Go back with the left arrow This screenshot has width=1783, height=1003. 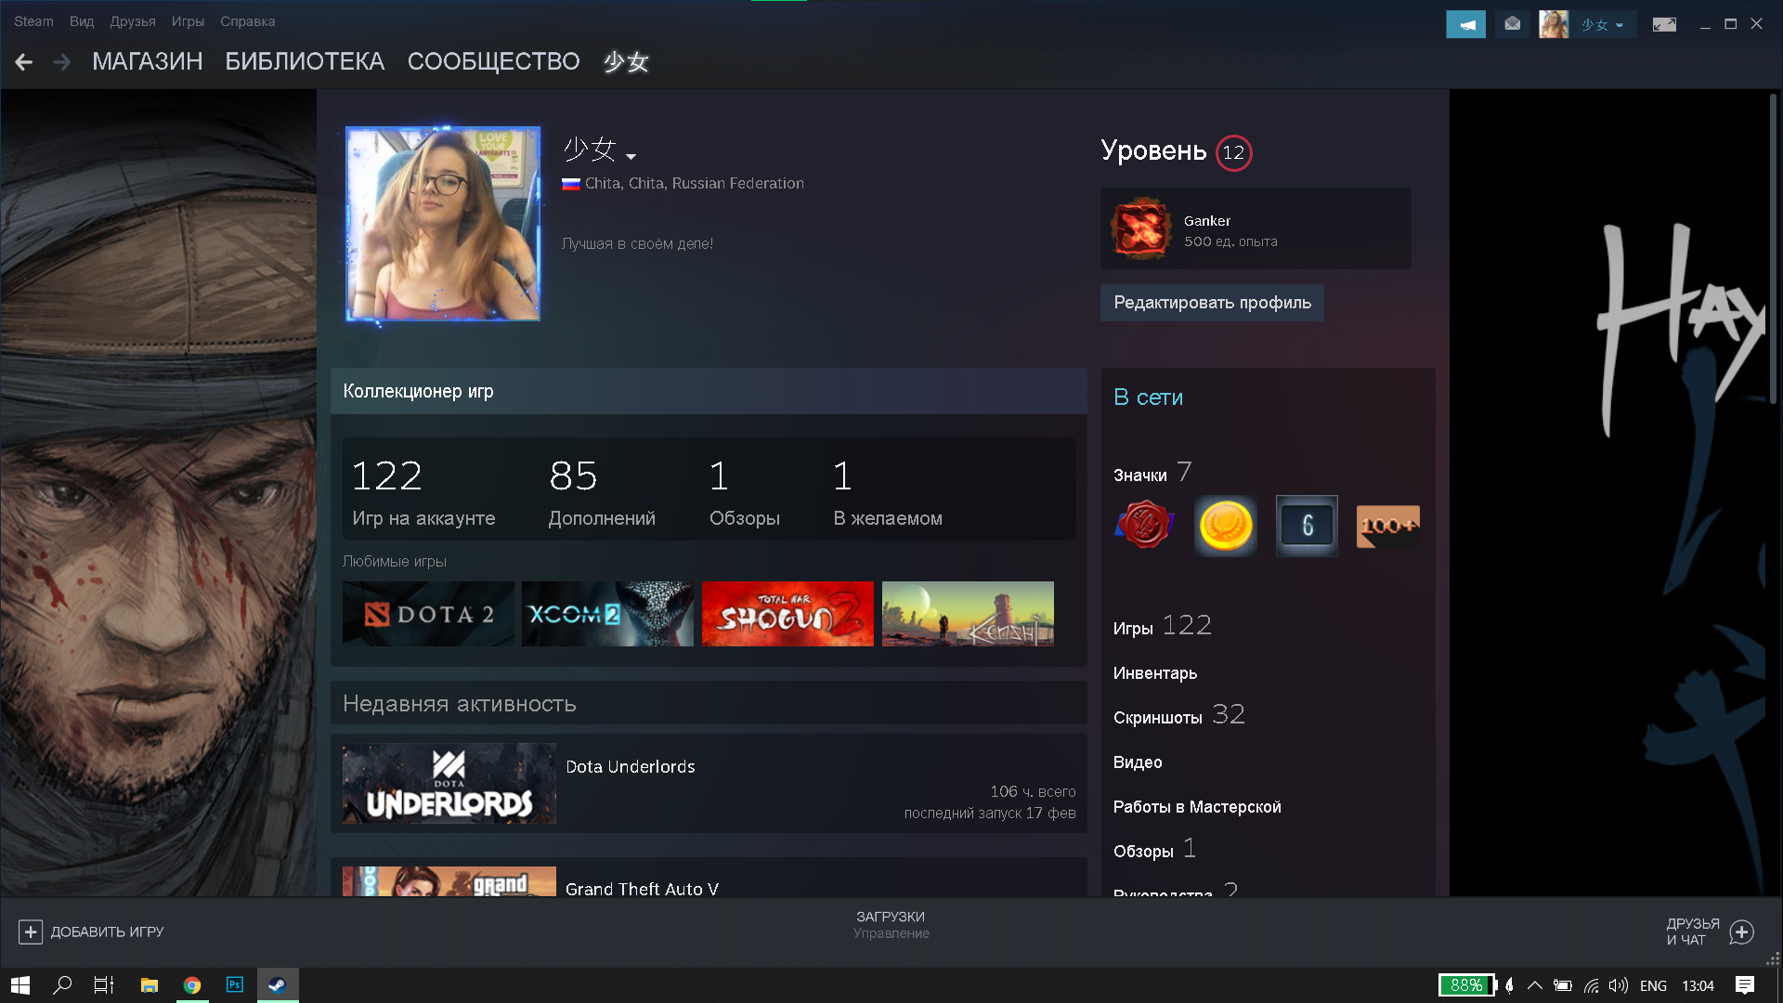point(24,62)
